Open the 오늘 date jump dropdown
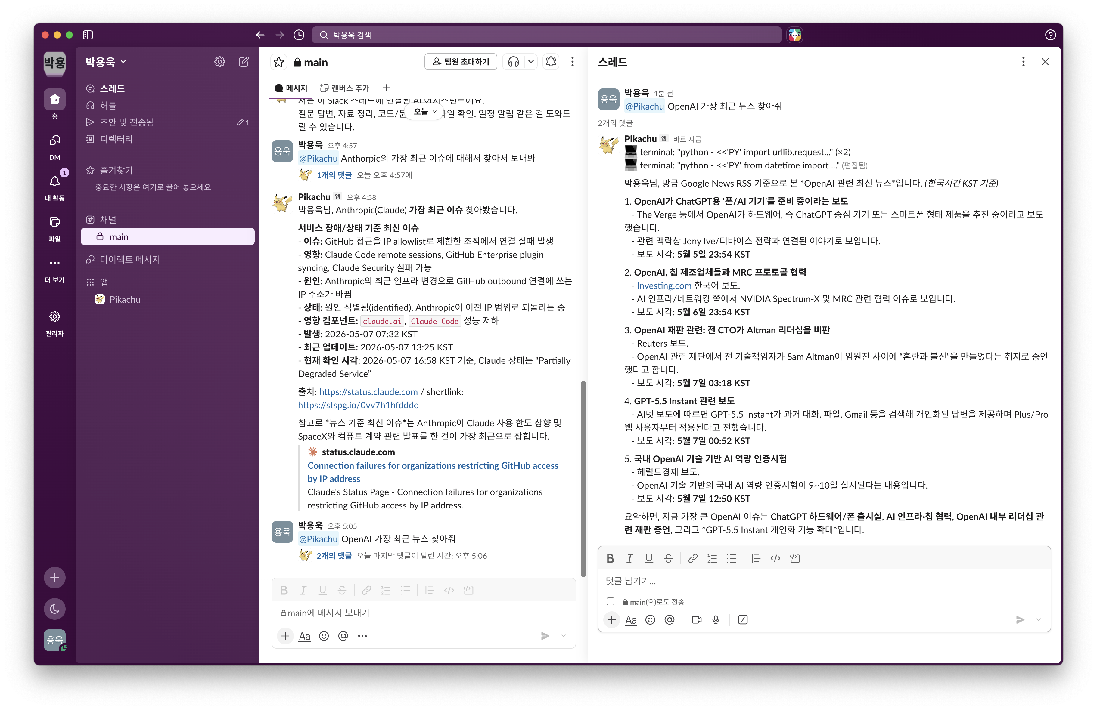The height and width of the screenshot is (710, 1097). tap(424, 112)
